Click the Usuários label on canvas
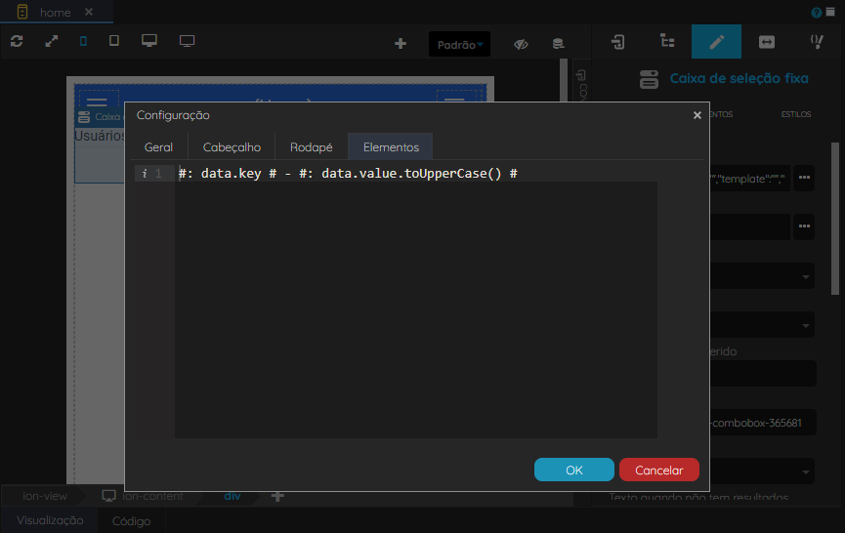The width and height of the screenshot is (845, 533). [x=100, y=135]
